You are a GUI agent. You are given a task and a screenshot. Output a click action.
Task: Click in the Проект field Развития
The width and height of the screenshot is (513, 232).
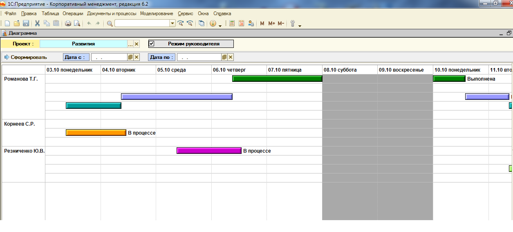[83, 44]
